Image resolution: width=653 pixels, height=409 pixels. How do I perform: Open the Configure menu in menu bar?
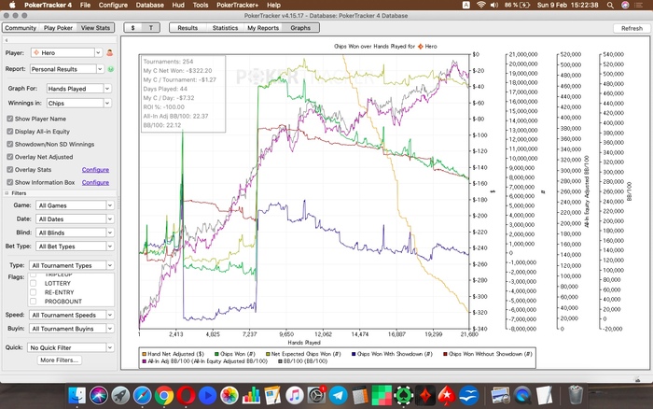tap(113, 5)
